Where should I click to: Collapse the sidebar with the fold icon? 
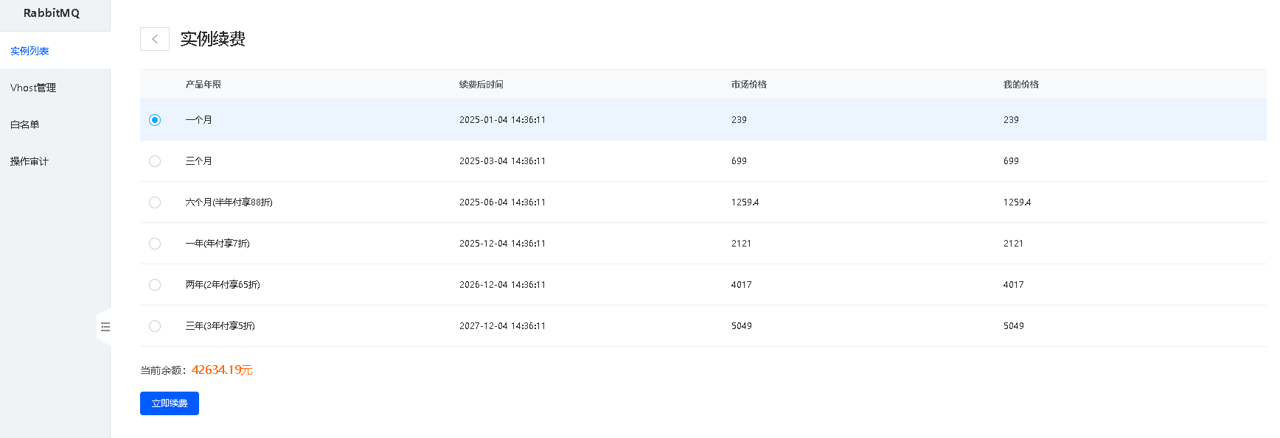[x=105, y=327]
